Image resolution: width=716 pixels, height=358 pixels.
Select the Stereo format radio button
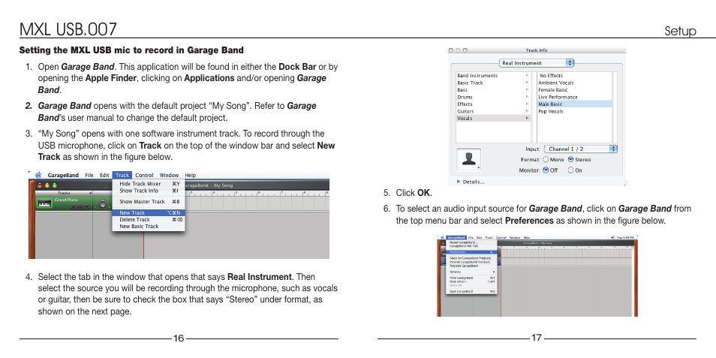[x=570, y=159]
